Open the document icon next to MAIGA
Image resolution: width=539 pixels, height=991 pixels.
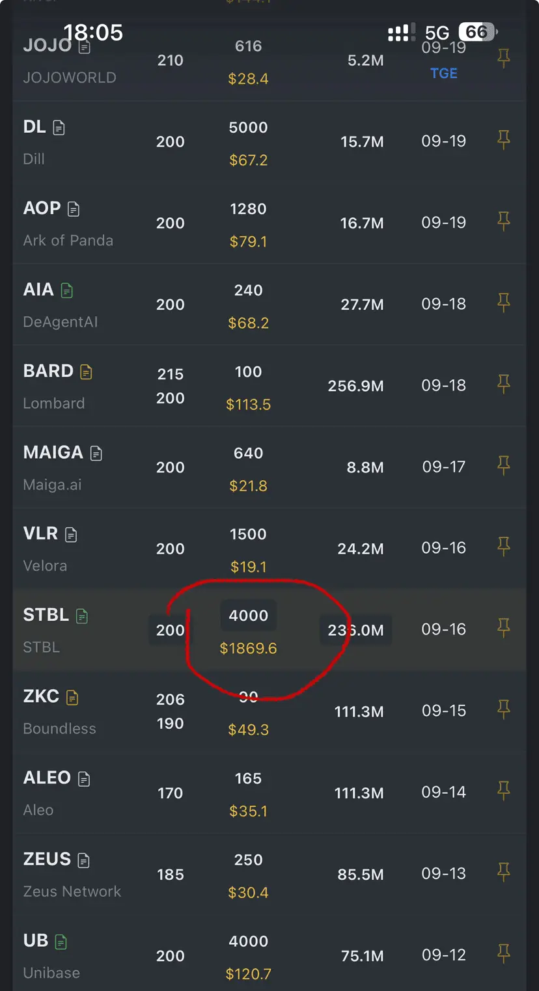[x=96, y=453]
